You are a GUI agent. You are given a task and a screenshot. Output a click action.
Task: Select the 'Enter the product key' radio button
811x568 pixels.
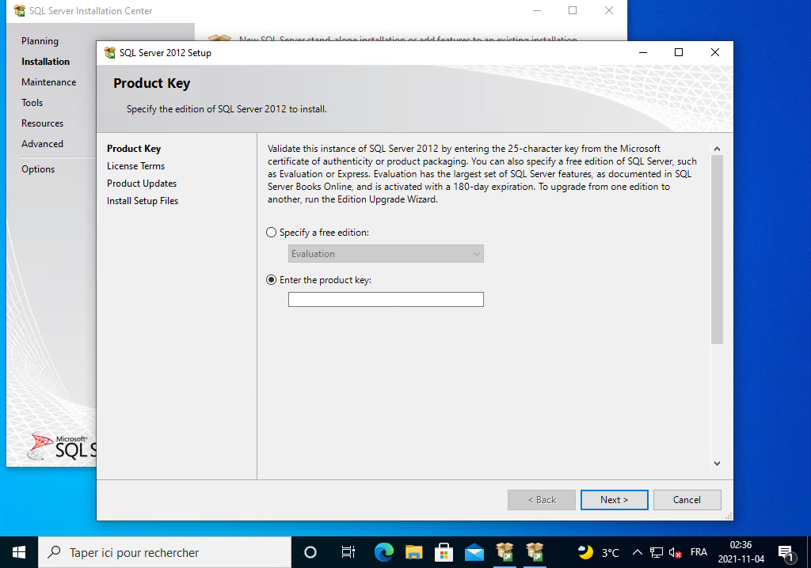pos(272,280)
